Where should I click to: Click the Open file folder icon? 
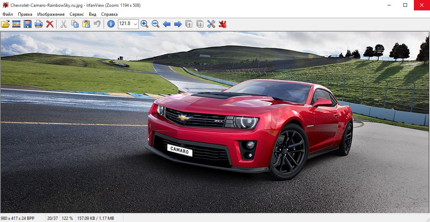click(5, 24)
